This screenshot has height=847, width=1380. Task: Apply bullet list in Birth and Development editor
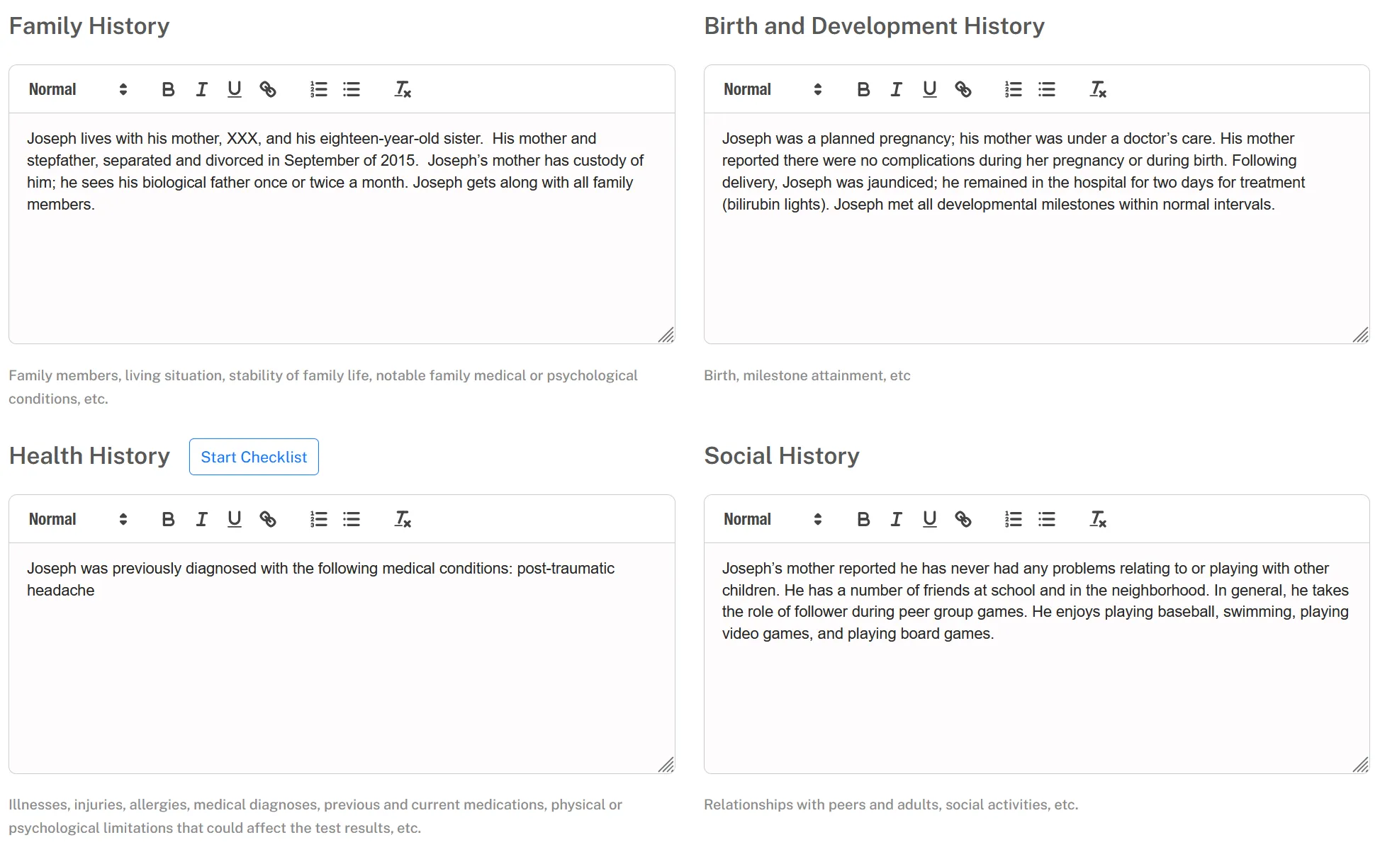(1047, 89)
